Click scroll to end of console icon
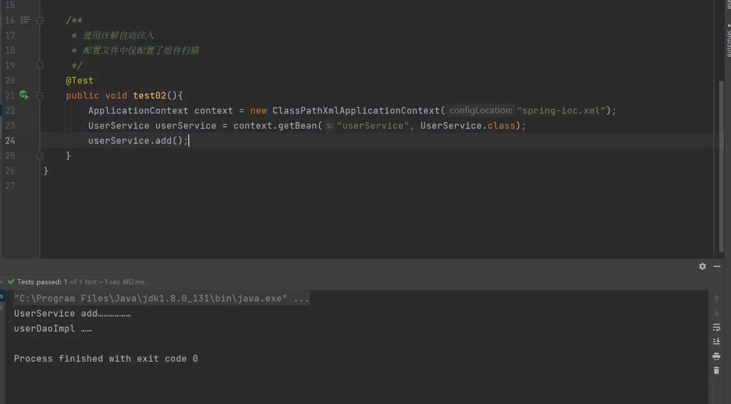Viewport: 731px width, 404px height. pyautogui.click(x=716, y=342)
